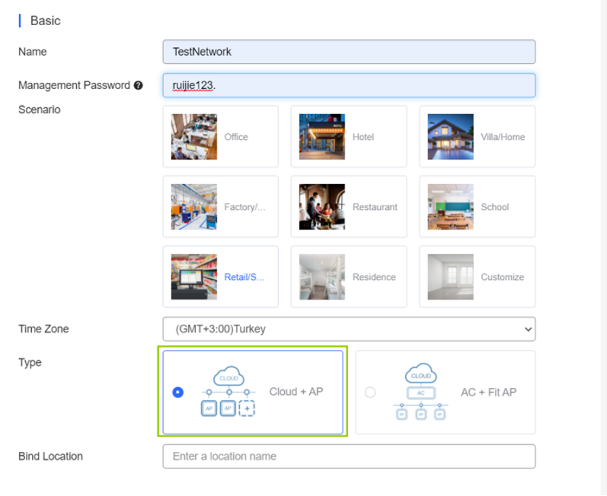
Task: Click the Management Password input field
Action: [x=349, y=86]
